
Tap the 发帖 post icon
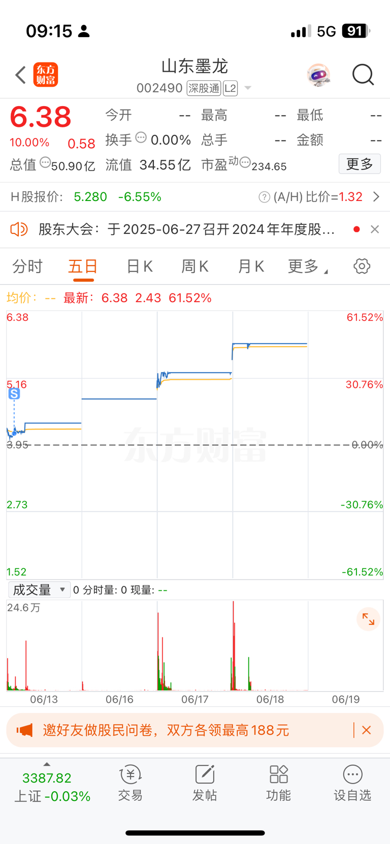point(205,783)
